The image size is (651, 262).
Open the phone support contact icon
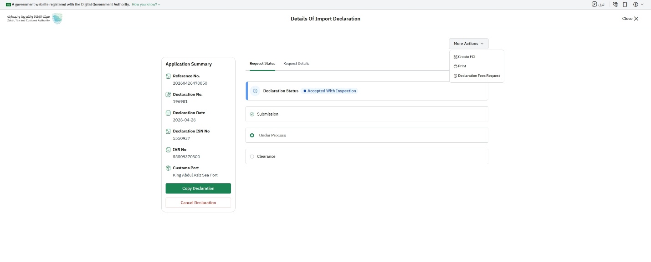click(x=615, y=4)
